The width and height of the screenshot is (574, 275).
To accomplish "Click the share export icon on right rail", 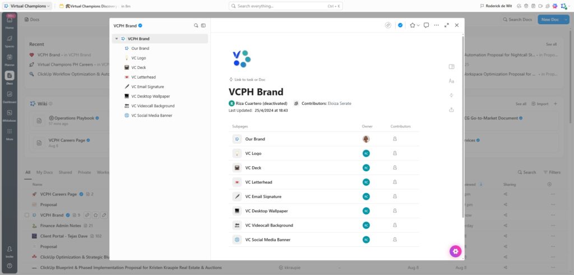I will coord(451,109).
